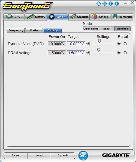The height and width of the screenshot is (162, 136).
Task: Open the Smart tab
Action: 101,17
